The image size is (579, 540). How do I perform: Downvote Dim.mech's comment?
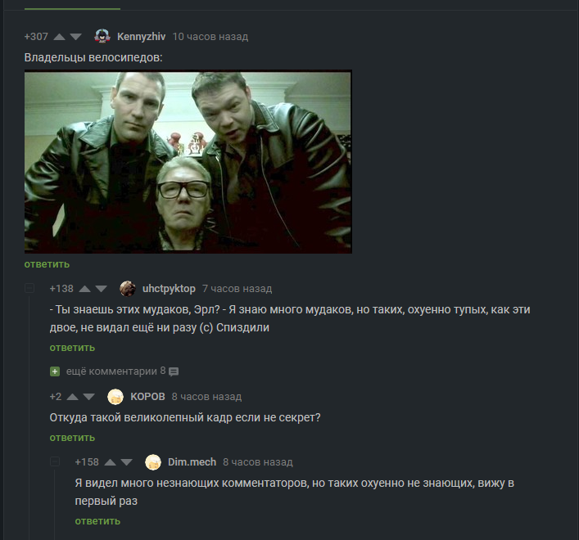coord(126,461)
